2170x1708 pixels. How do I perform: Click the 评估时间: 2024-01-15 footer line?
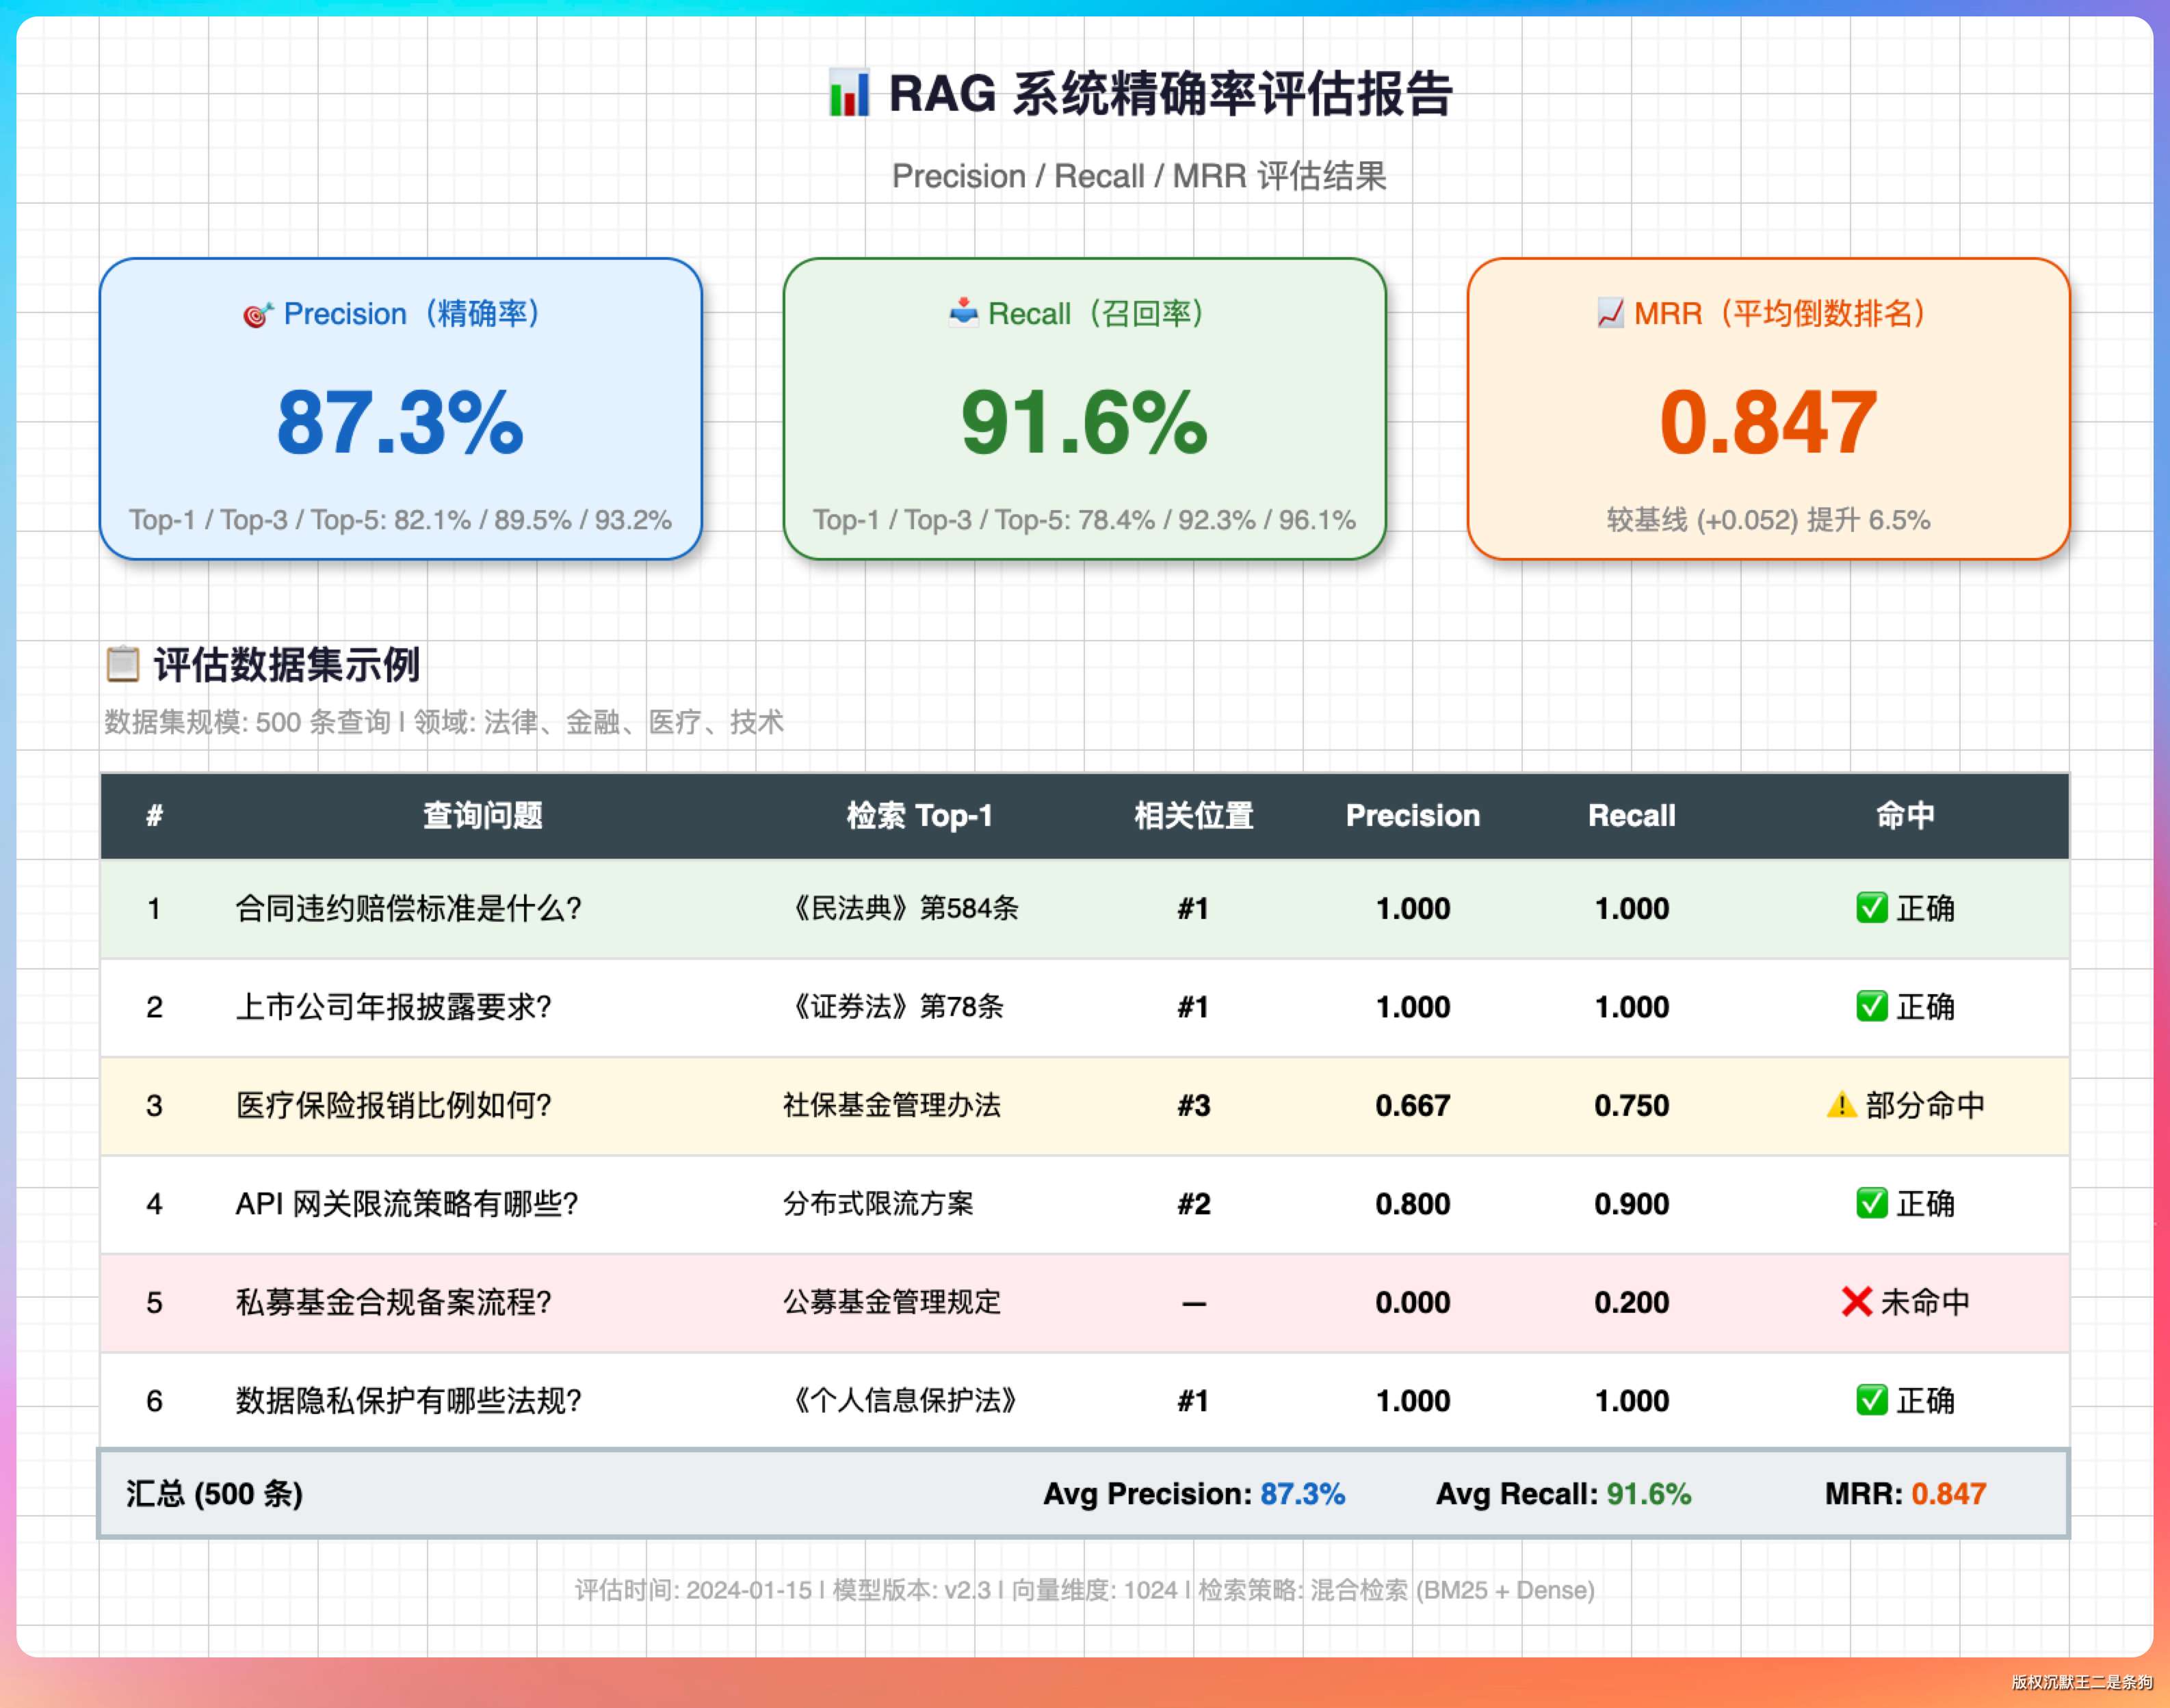tap(1084, 1590)
